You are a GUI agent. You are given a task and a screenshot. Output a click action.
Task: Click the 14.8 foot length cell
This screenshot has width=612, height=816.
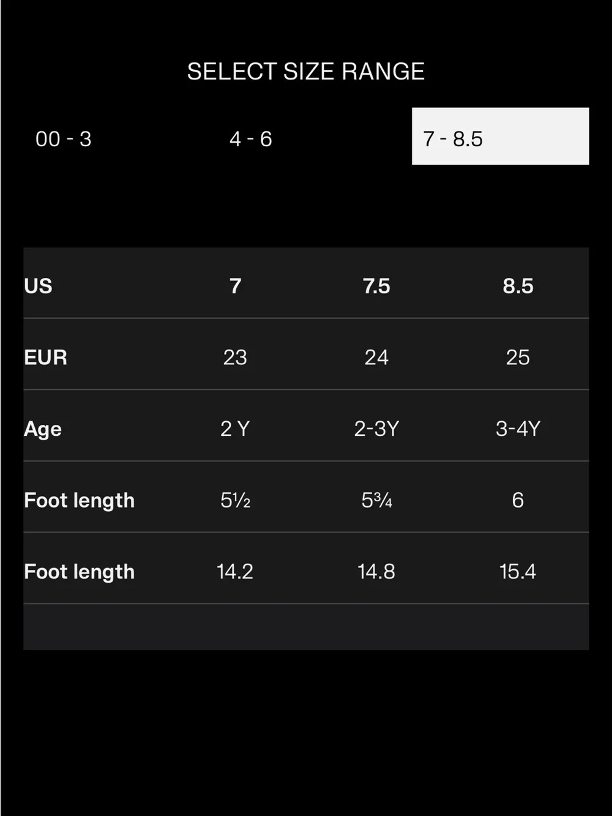pos(376,572)
